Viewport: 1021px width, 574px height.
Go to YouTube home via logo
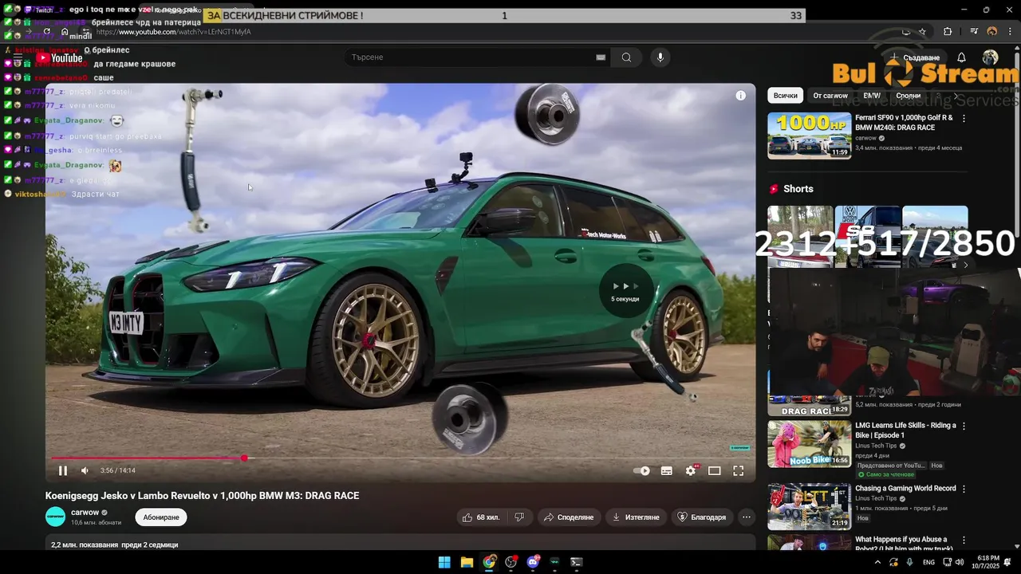pos(59,57)
